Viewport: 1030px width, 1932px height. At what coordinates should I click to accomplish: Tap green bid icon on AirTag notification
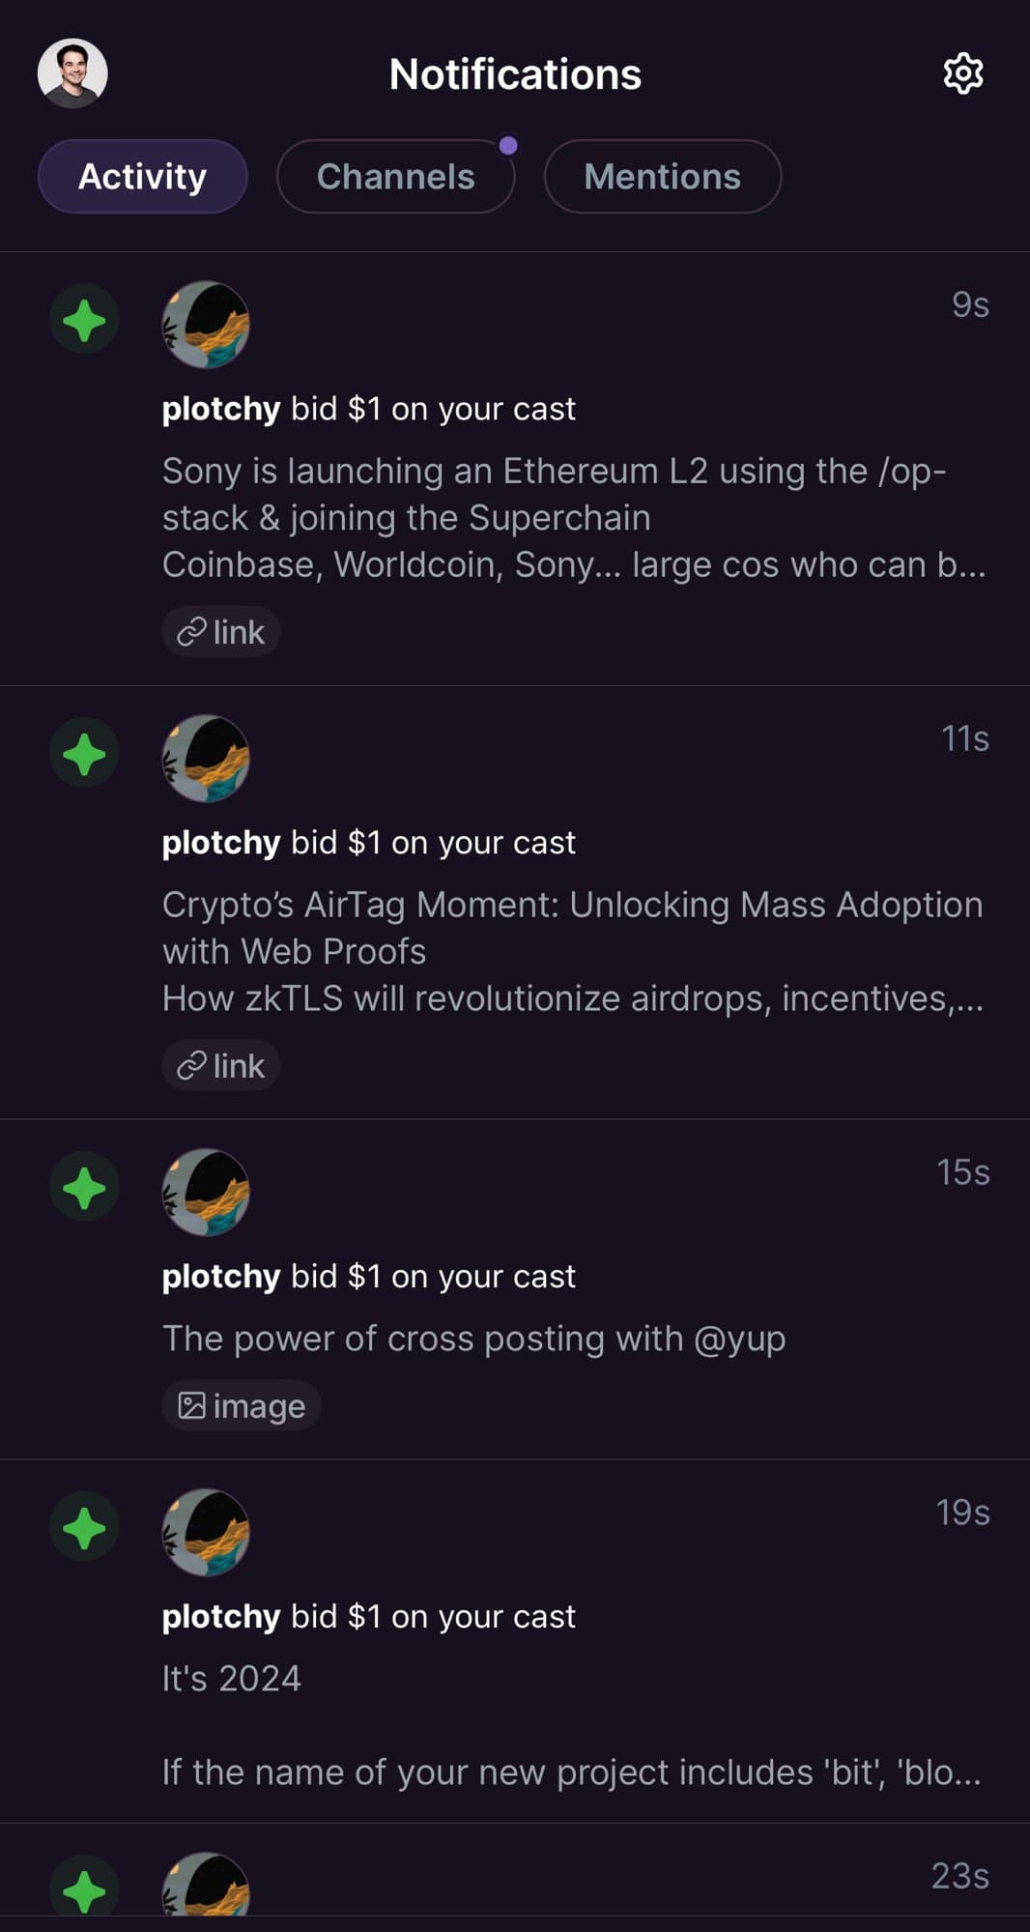pyautogui.click(x=84, y=753)
